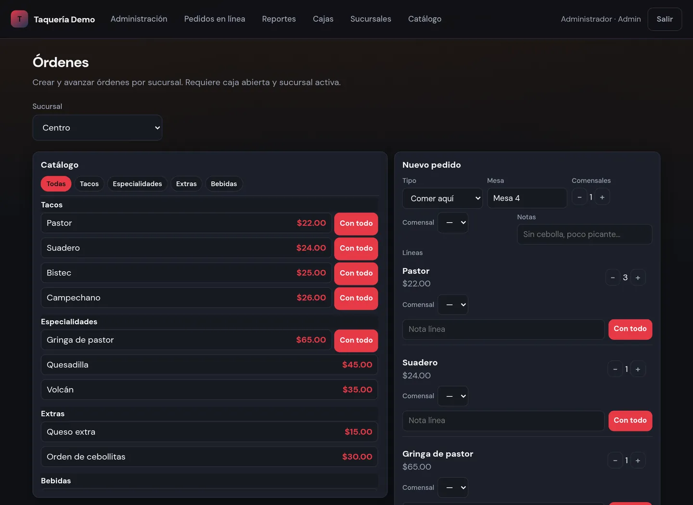Click Nota línea field for Suadero line
Image resolution: width=693 pixels, height=505 pixels.
(x=503, y=421)
